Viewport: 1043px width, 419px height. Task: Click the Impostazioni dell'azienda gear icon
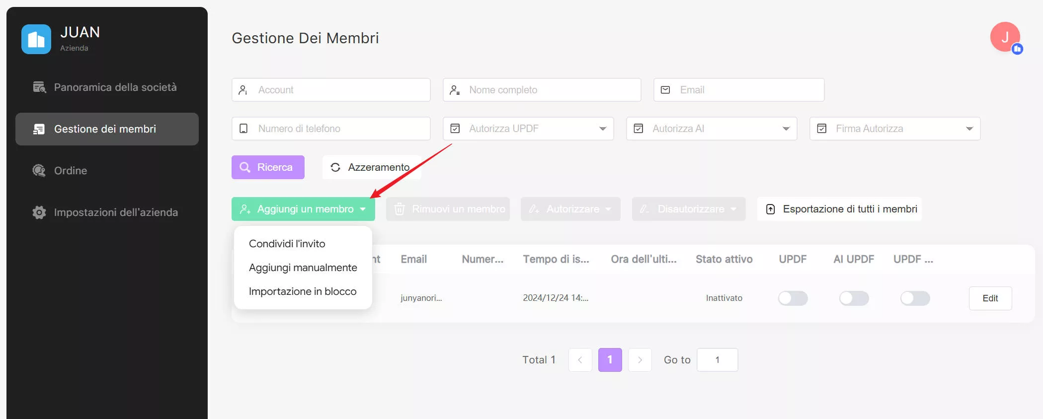pyautogui.click(x=39, y=212)
